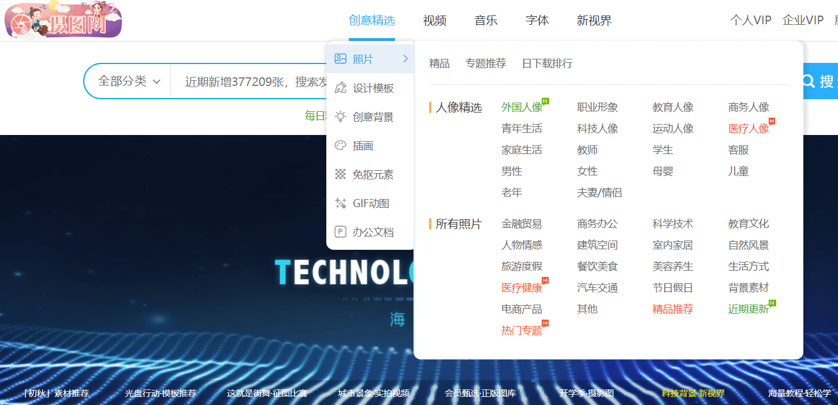Click the 教师 link
This screenshot has height=405, width=838.
587,150
